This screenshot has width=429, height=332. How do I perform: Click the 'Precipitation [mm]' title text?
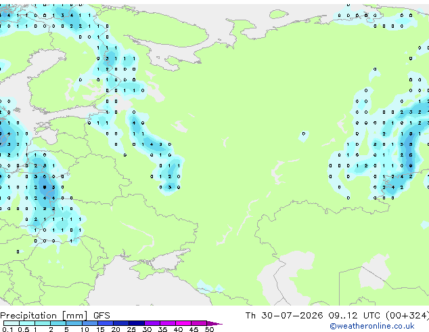(x=44, y=316)
